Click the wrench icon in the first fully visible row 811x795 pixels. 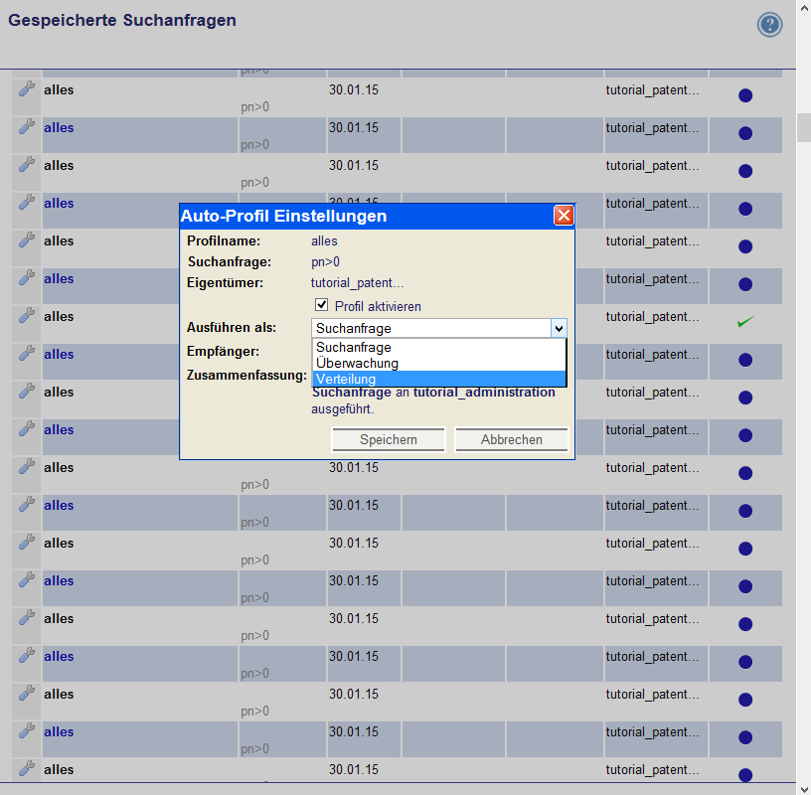click(x=27, y=88)
